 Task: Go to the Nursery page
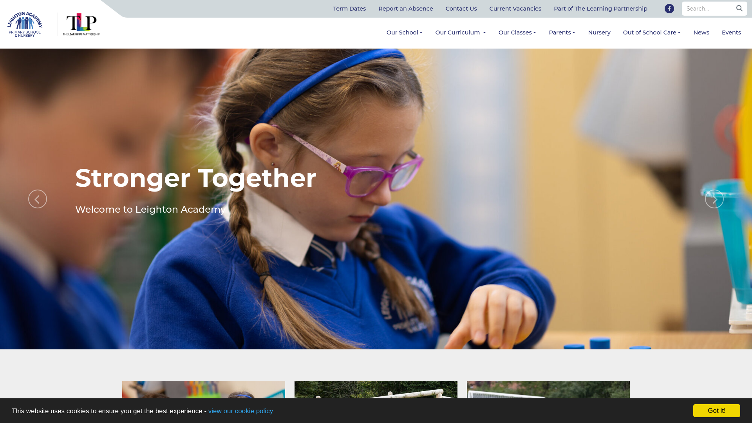point(599,33)
